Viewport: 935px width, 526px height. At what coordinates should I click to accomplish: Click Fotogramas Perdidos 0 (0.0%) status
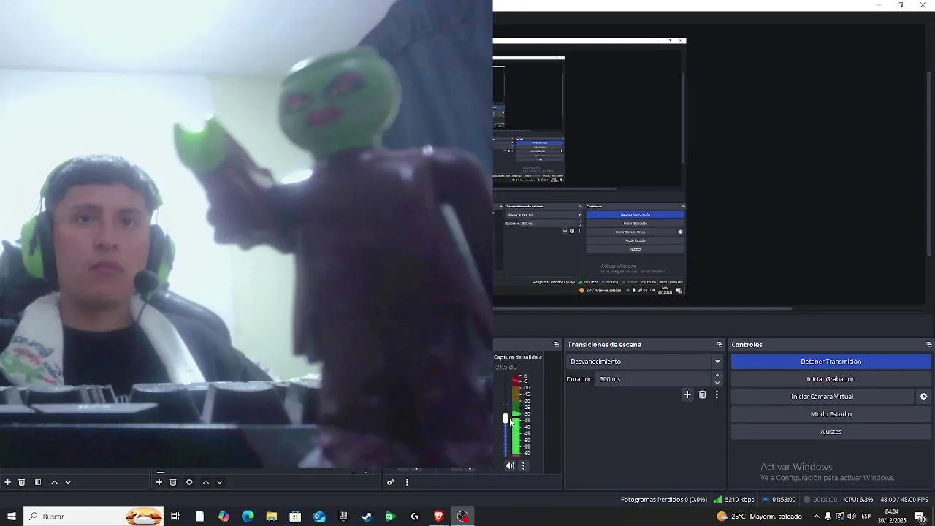click(664, 500)
